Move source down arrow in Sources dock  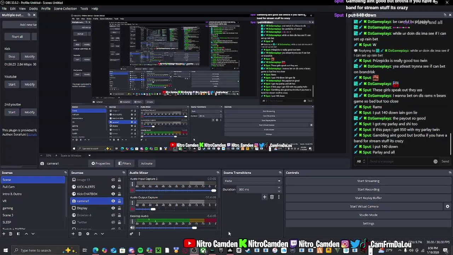(x=102, y=234)
